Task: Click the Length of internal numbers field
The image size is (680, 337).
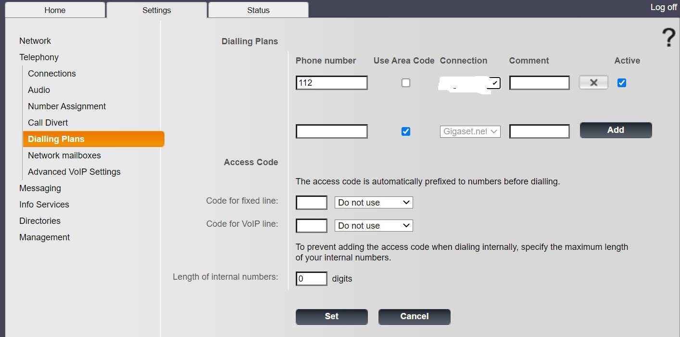Action: [311, 279]
